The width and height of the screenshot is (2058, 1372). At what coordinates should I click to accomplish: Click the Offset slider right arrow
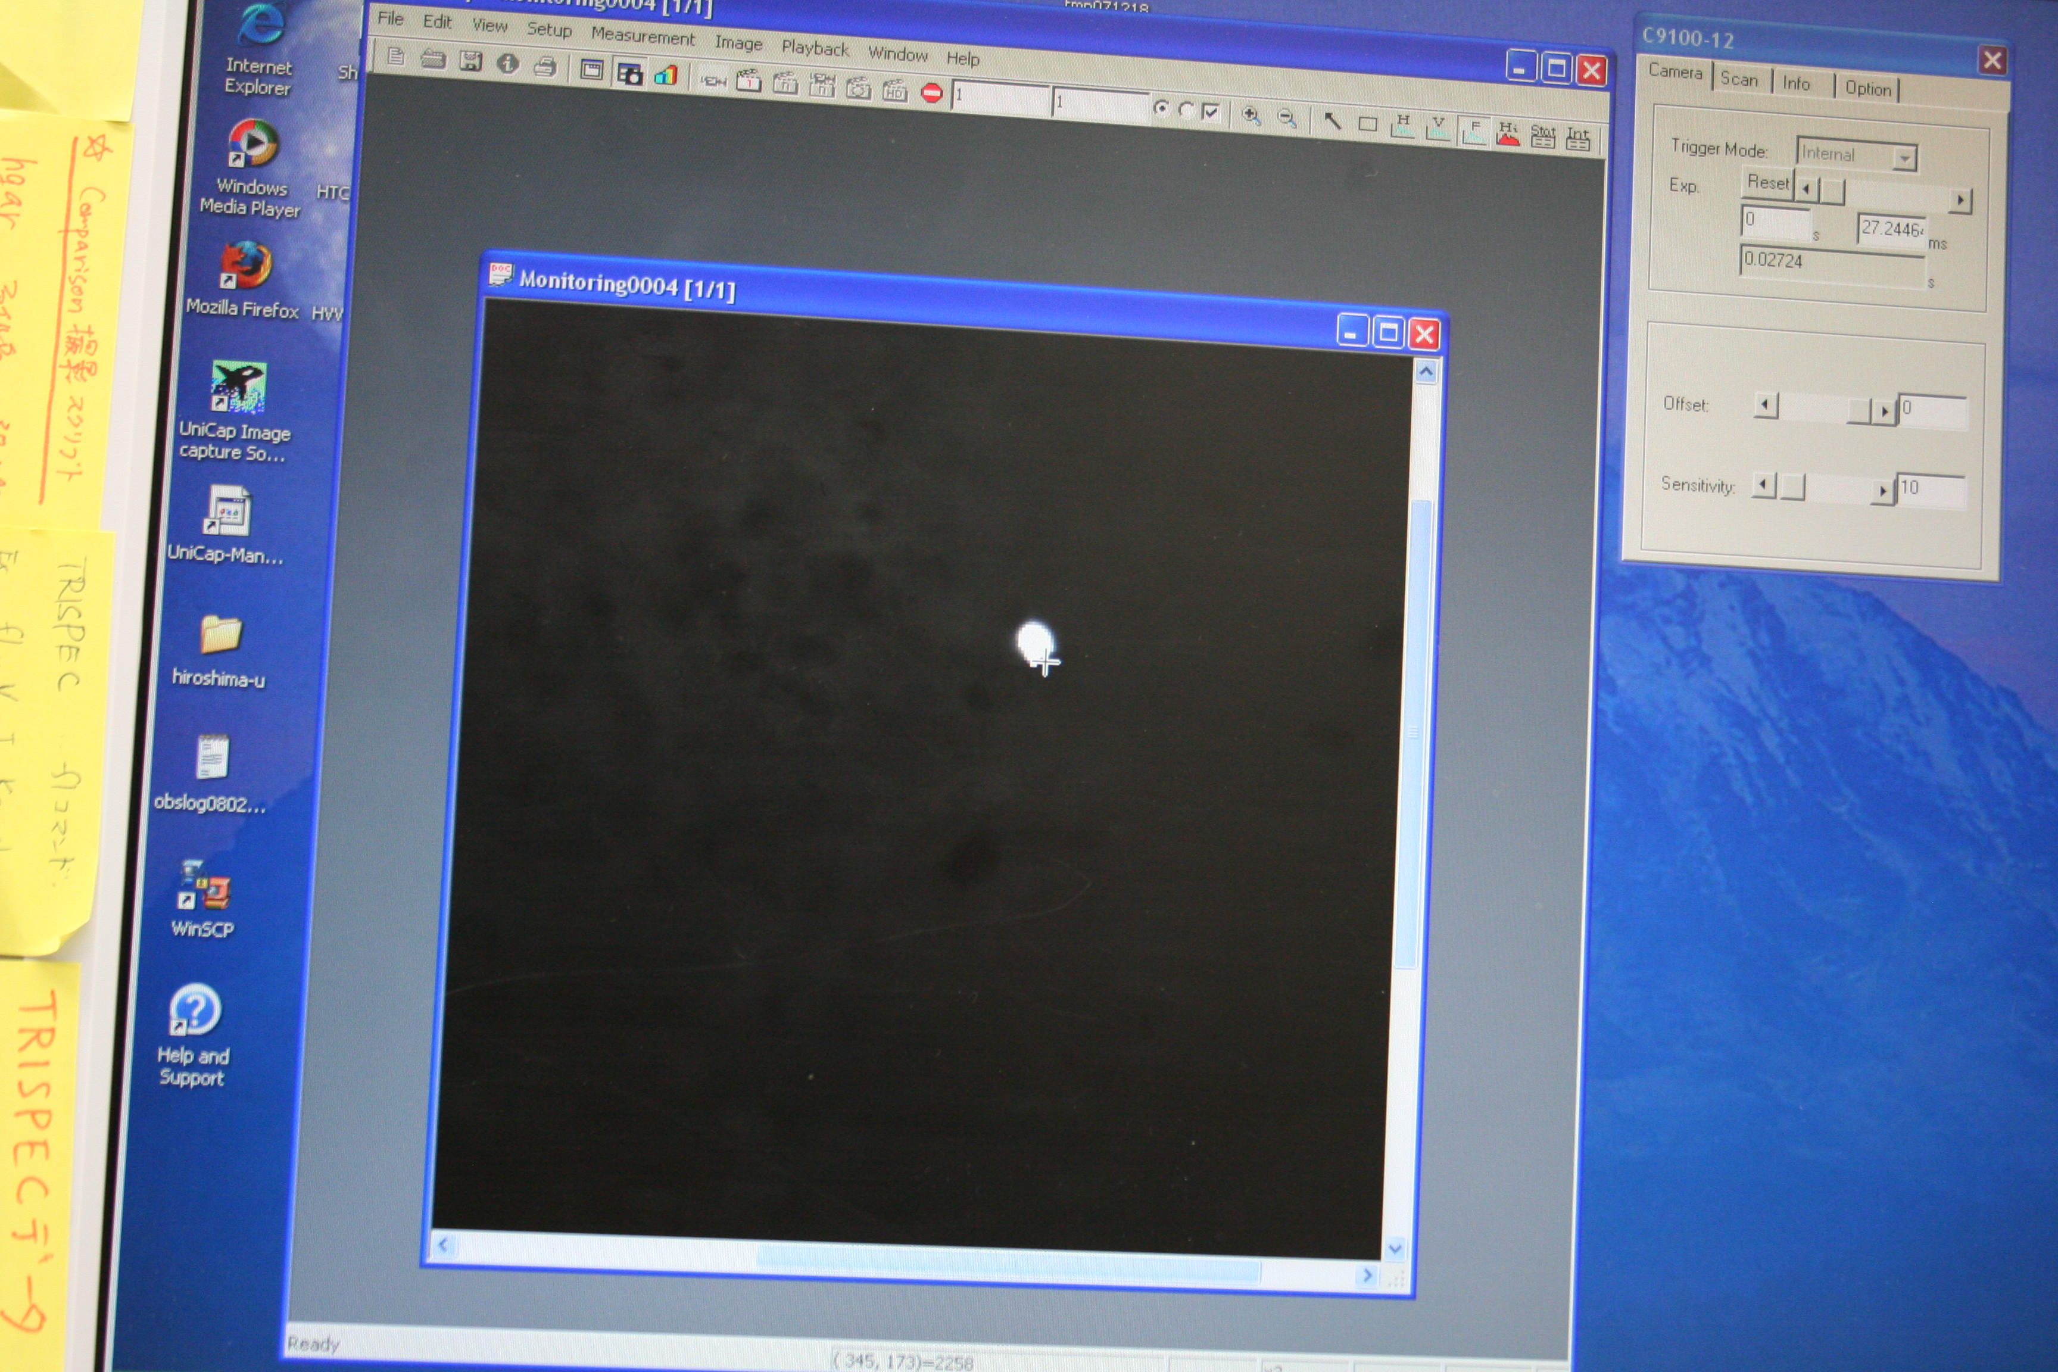[x=1884, y=410]
